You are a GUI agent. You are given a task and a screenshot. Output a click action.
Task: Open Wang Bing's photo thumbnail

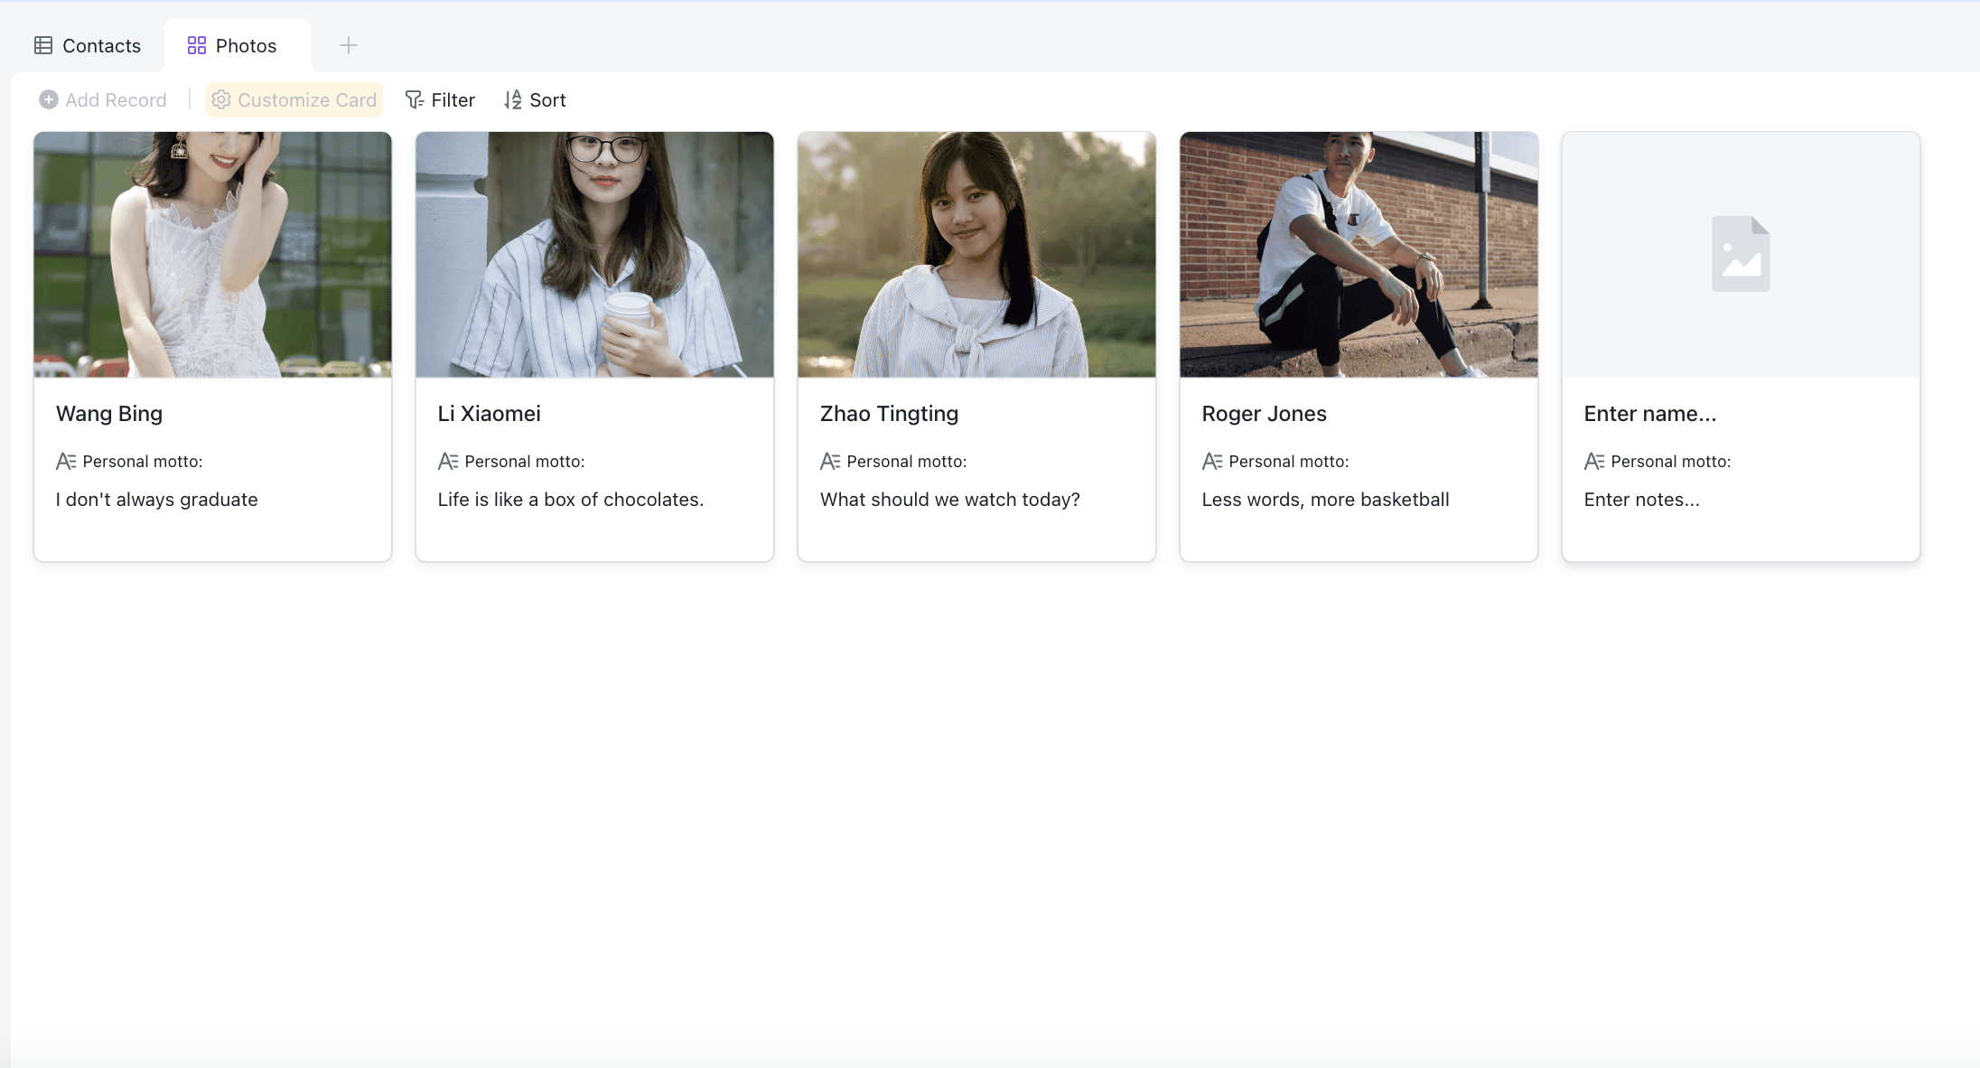click(212, 254)
